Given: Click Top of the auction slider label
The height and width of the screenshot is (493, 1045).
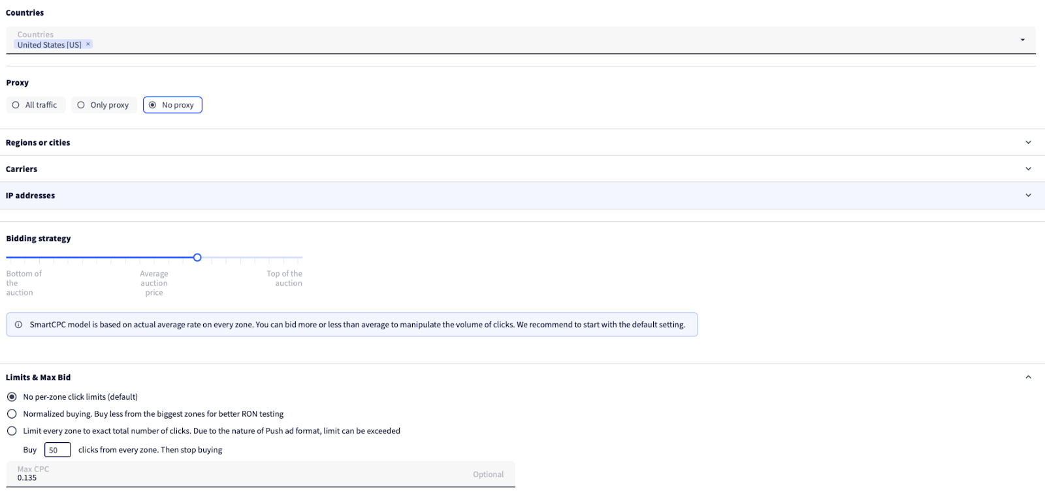Looking at the screenshot, I should click(x=285, y=278).
